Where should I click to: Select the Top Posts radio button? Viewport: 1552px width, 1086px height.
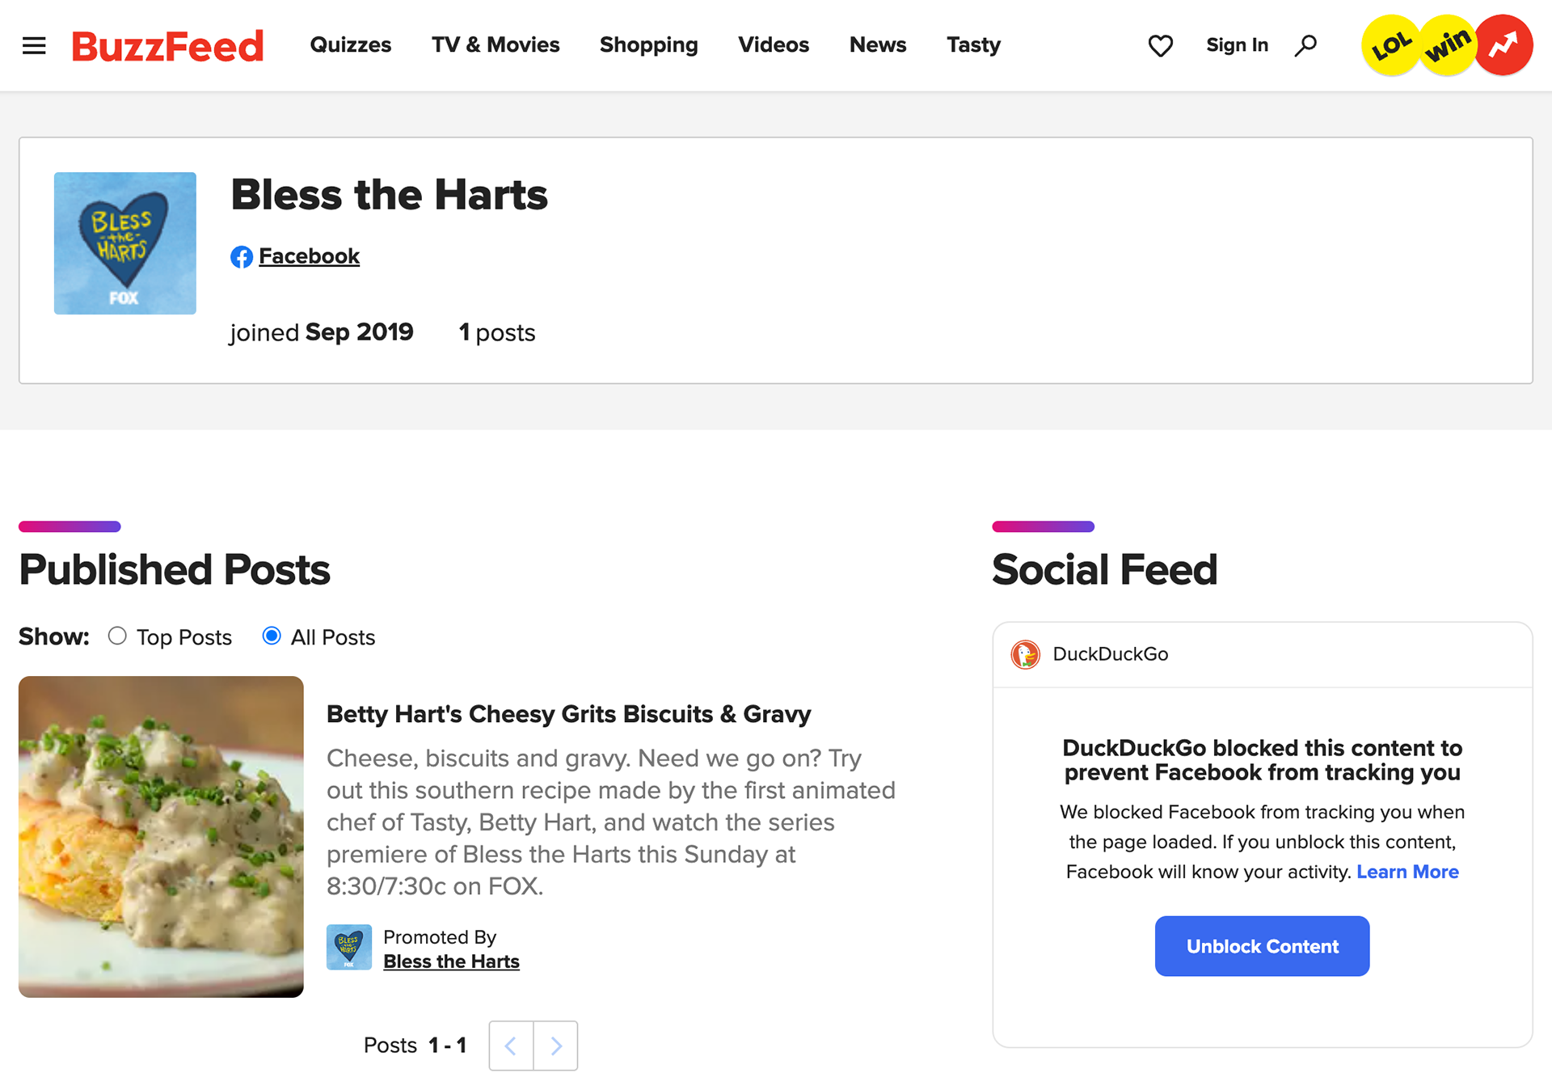[117, 636]
